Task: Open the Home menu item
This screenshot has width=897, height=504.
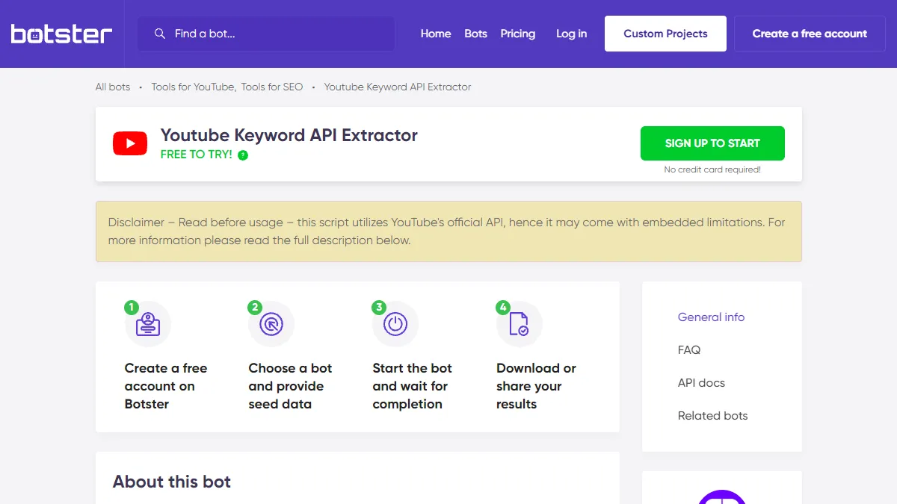Action: (436, 34)
